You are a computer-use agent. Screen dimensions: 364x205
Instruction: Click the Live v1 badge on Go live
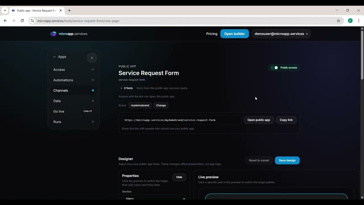click(x=88, y=111)
